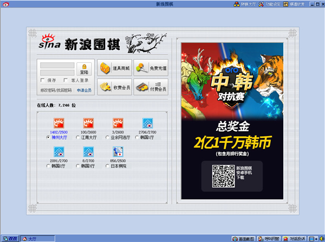Open 功能设定 settings tools icon
The image size is (325, 242).
tap(261, 4)
